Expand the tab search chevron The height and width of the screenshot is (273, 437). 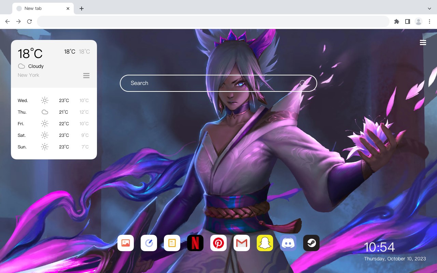coord(429,9)
